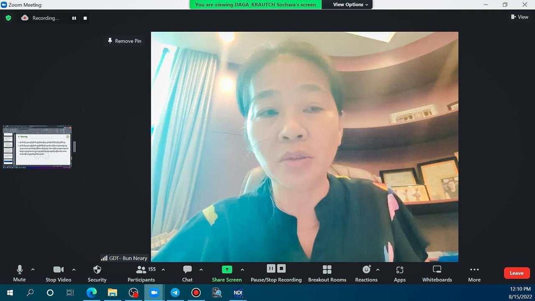Screen dimensions: 535x301
Task: Open the View Options dropdown
Action: pos(350,5)
